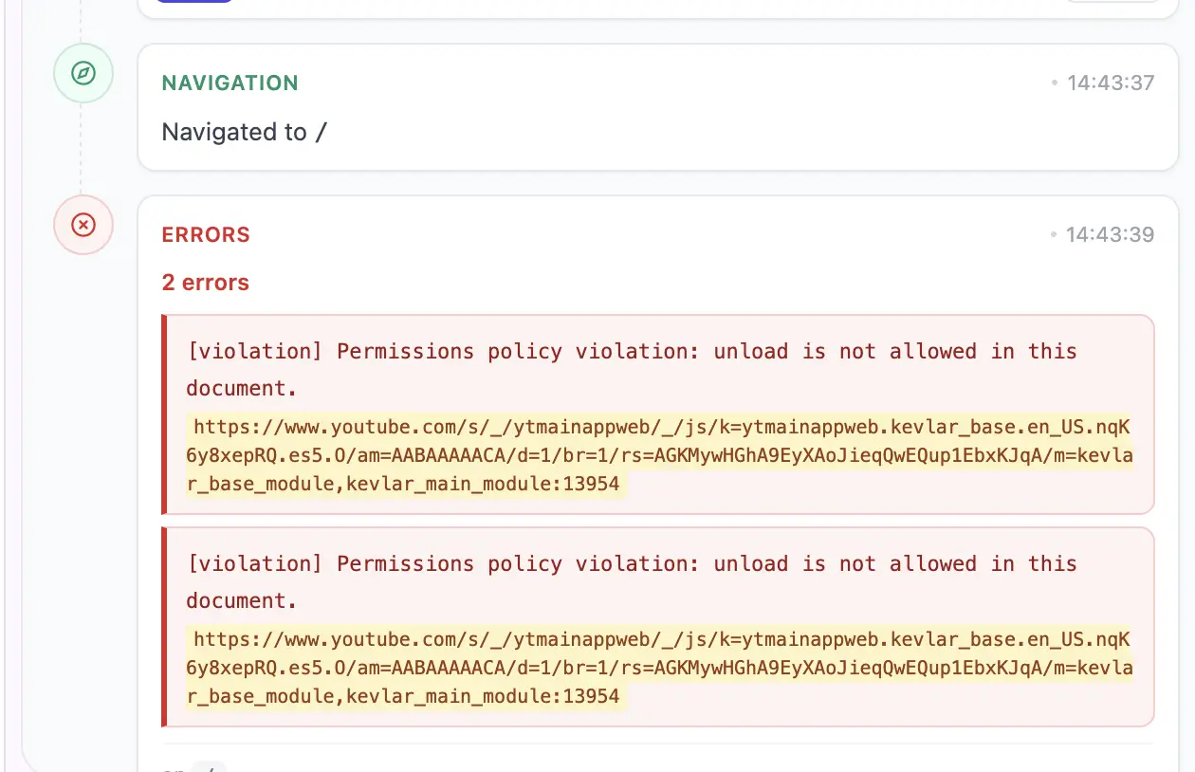Click the path chip below the errors list

[x=210, y=766]
